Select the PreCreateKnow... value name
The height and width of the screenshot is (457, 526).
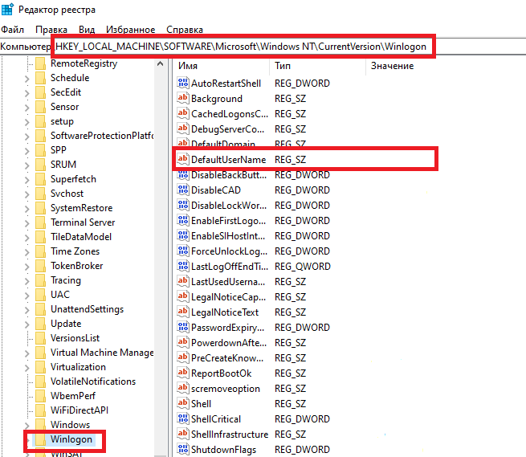tap(227, 358)
